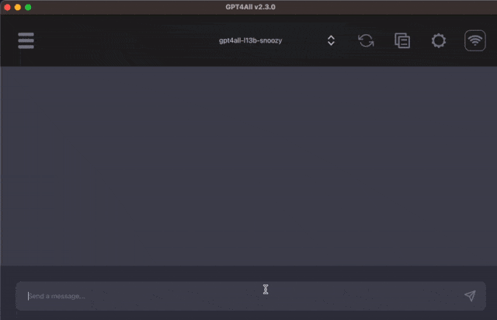This screenshot has height=320, width=497.
Task: Close the GPT4All window with red button
Action: point(7,7)
